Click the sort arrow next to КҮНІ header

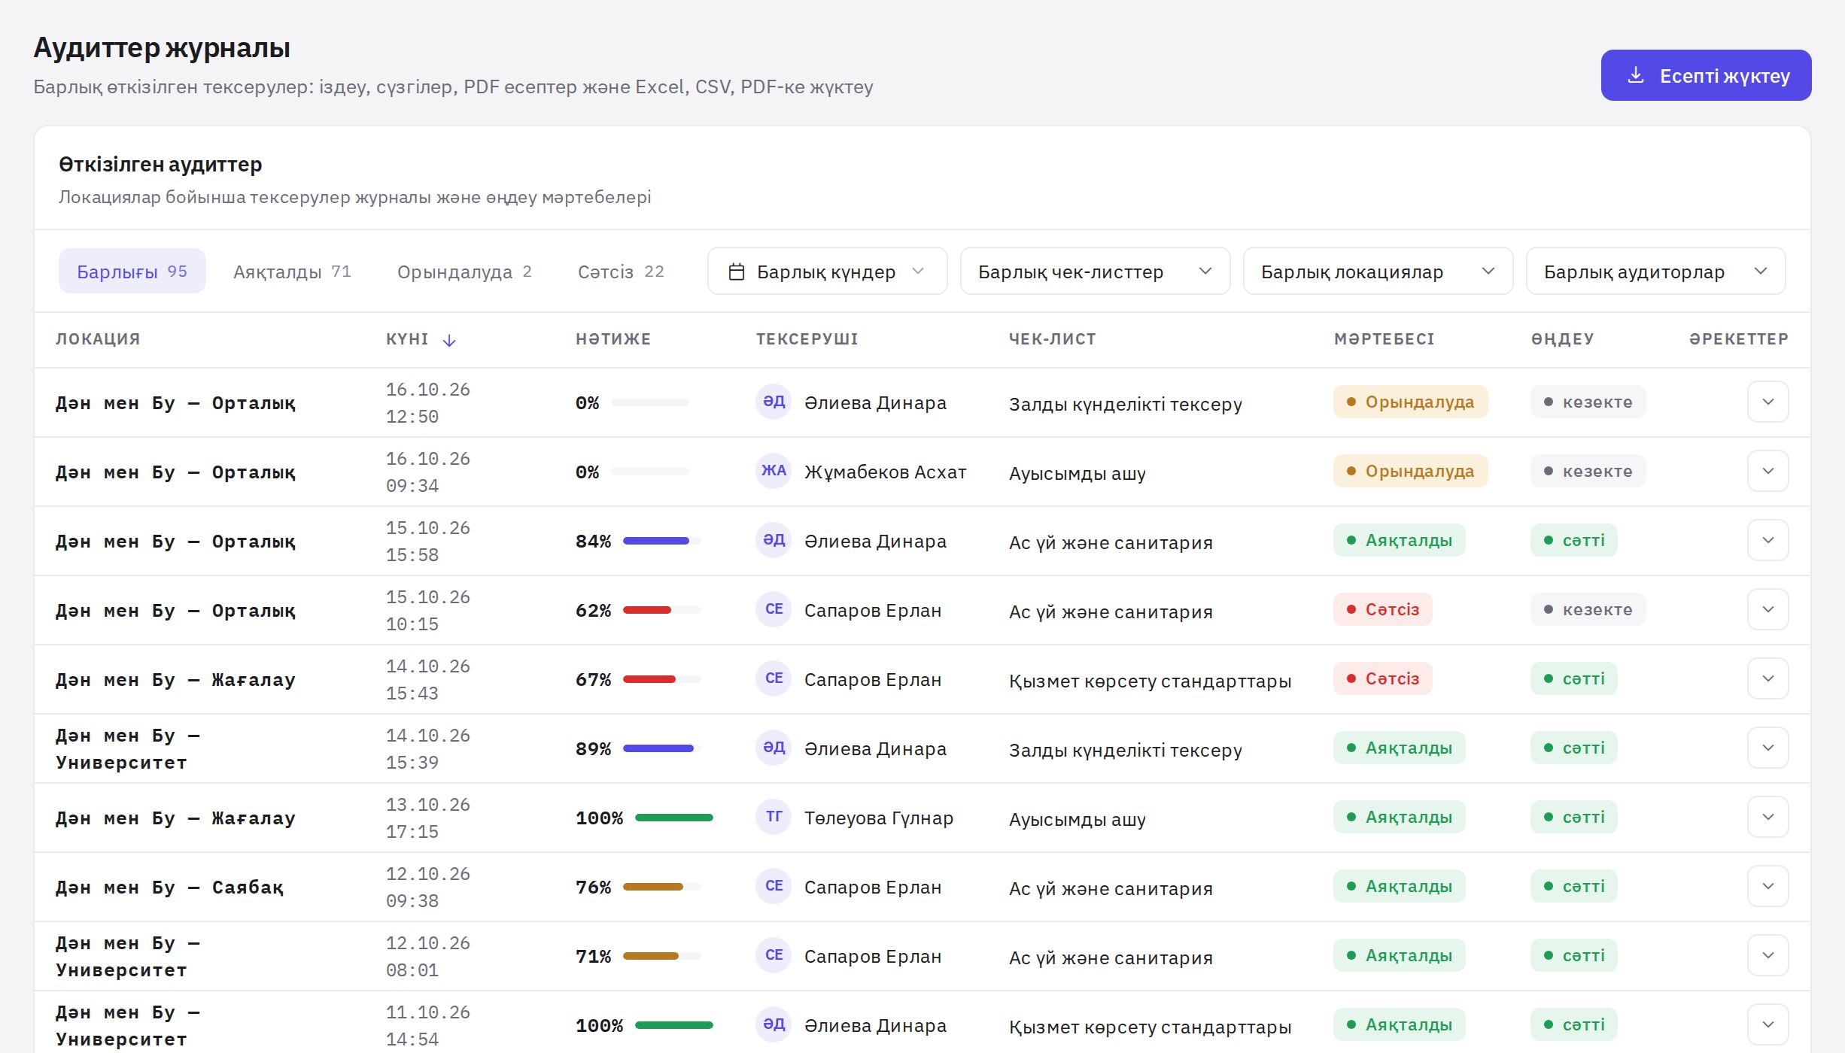449,340
